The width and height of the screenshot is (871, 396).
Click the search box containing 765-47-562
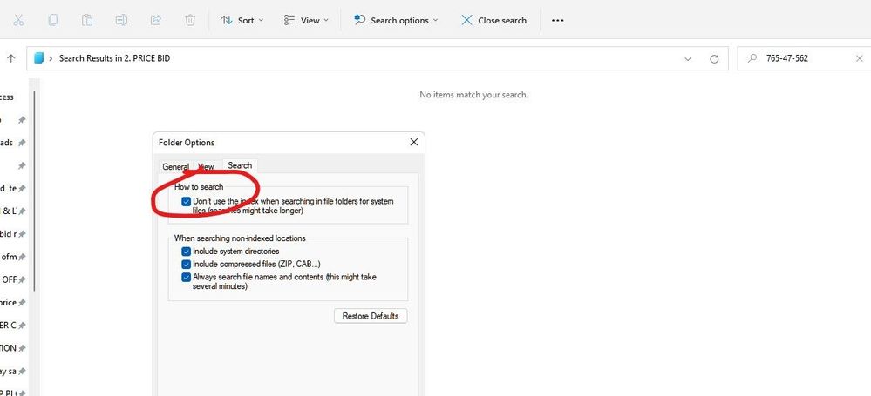[803, 58]
